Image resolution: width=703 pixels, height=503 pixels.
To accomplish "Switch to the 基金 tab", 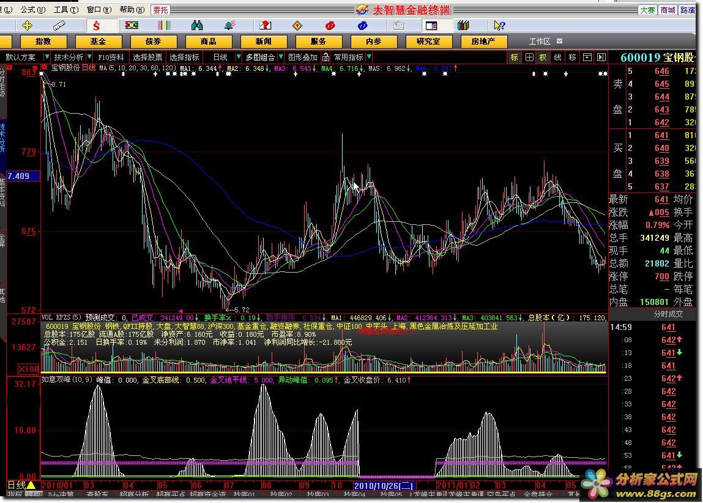I will [x=98, y=41].
